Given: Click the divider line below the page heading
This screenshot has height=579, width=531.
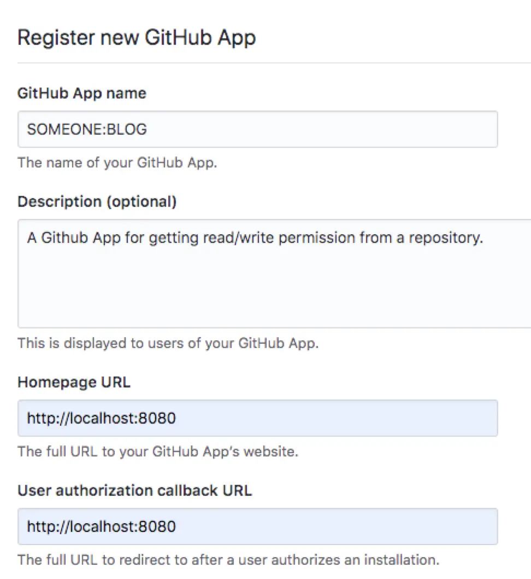Looking at the screenshot, I should (x=273, y=63).
